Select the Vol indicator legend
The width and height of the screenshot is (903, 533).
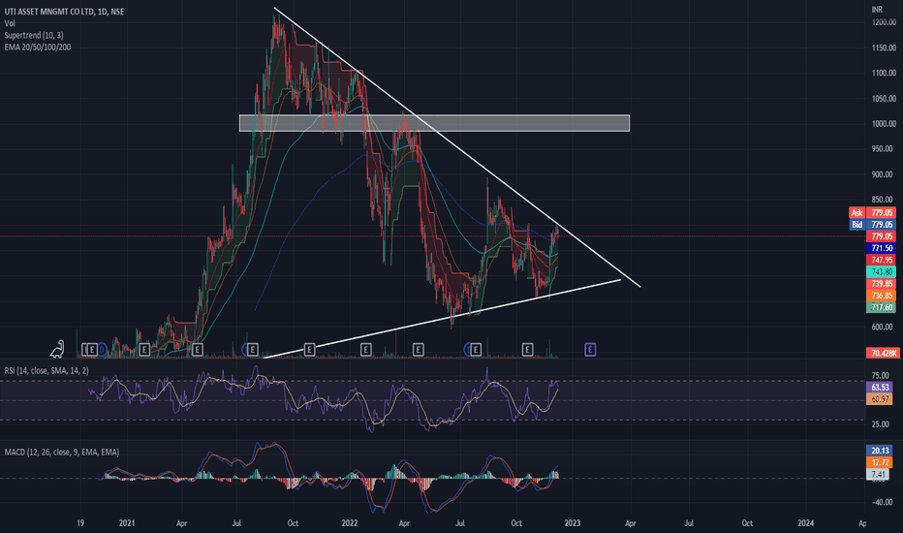click(x=10, y=23)
